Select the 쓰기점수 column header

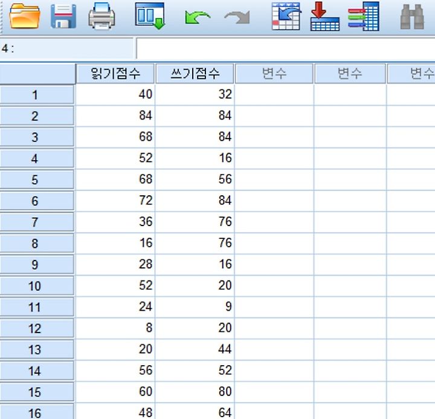[195, 74]
